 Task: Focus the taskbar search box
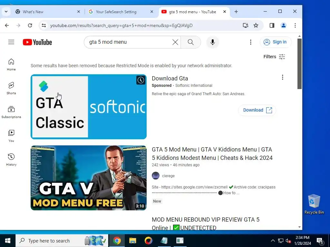tap(62, 241)
